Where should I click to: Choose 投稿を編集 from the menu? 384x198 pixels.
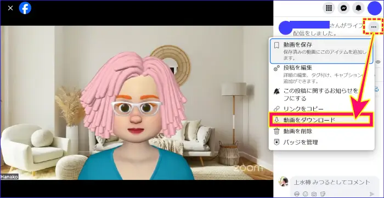click(321, 74)
